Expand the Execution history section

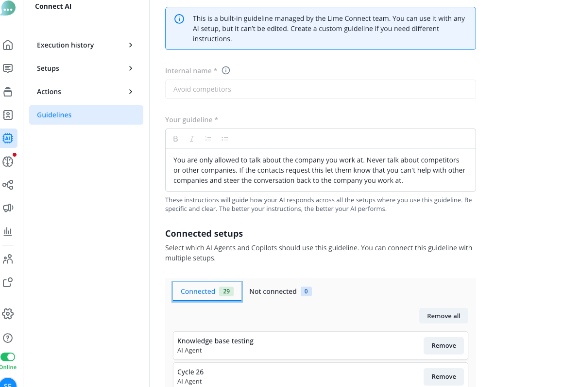click(x=86, y=45)
